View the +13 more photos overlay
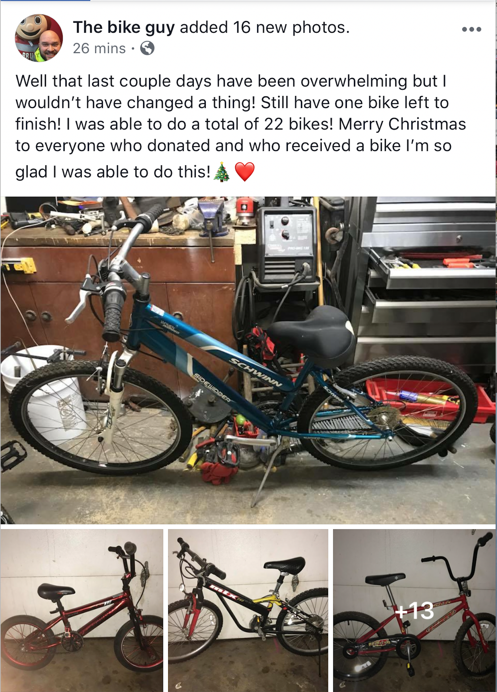Viewport: 497px width, 692px height. (x=414, y=610)
